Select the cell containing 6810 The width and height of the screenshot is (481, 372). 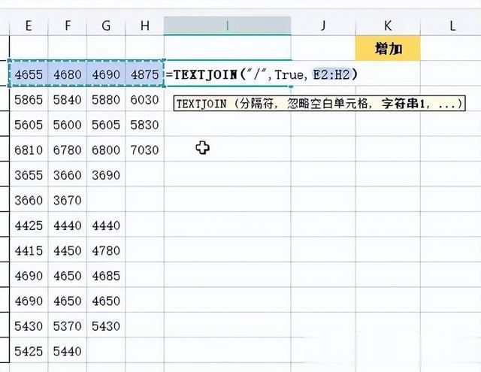[29, 150]
